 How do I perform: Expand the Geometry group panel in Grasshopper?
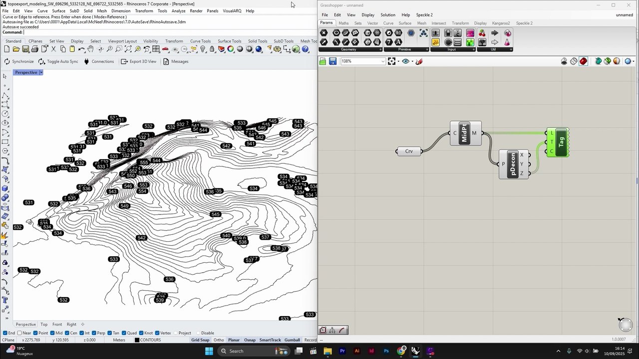(x=380, y=49)
